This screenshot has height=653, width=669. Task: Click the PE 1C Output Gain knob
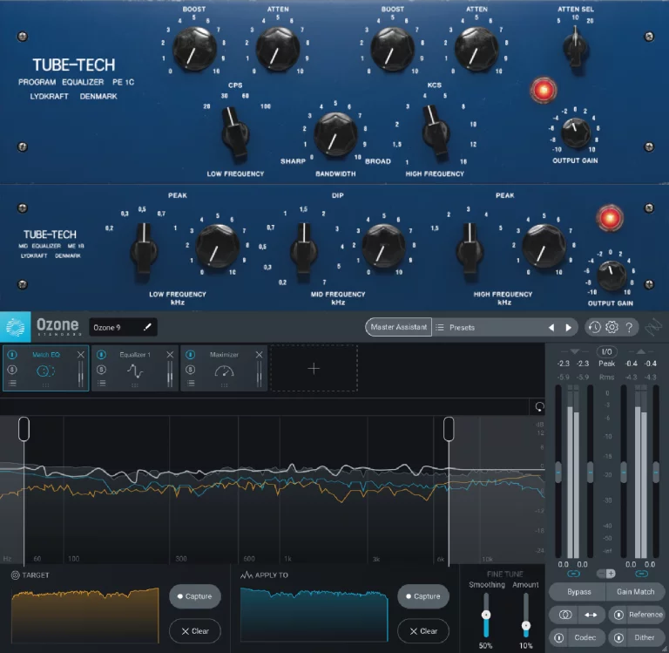pyautogui.click(x=575, y=133)
